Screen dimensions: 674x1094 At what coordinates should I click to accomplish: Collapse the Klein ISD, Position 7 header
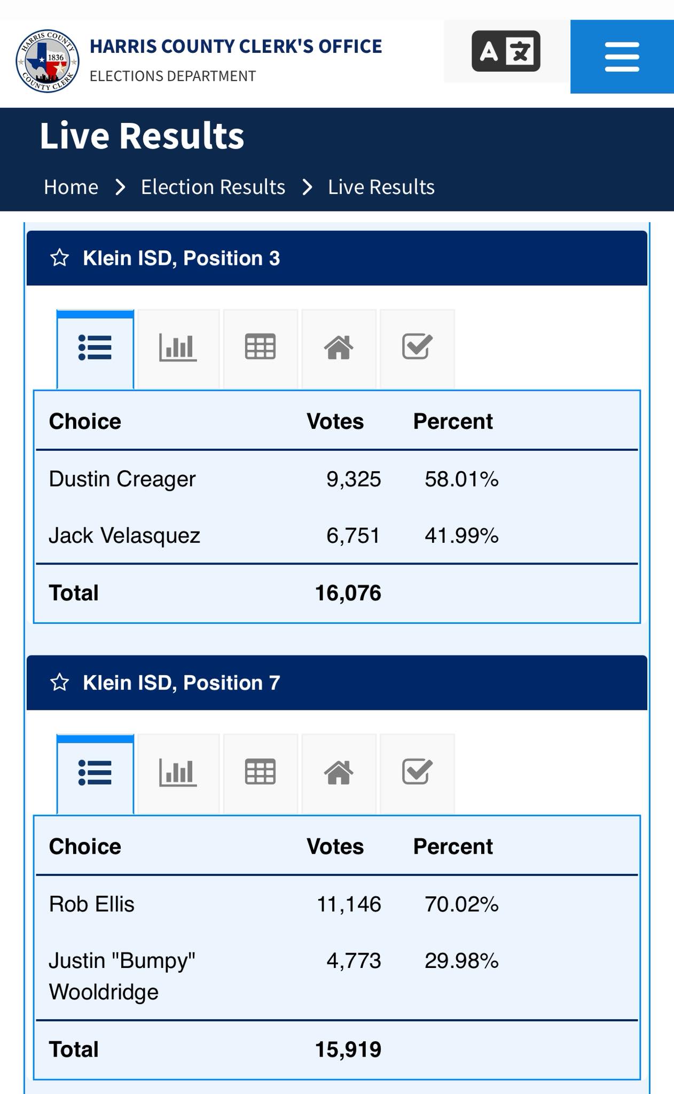(x=337, y=683)
